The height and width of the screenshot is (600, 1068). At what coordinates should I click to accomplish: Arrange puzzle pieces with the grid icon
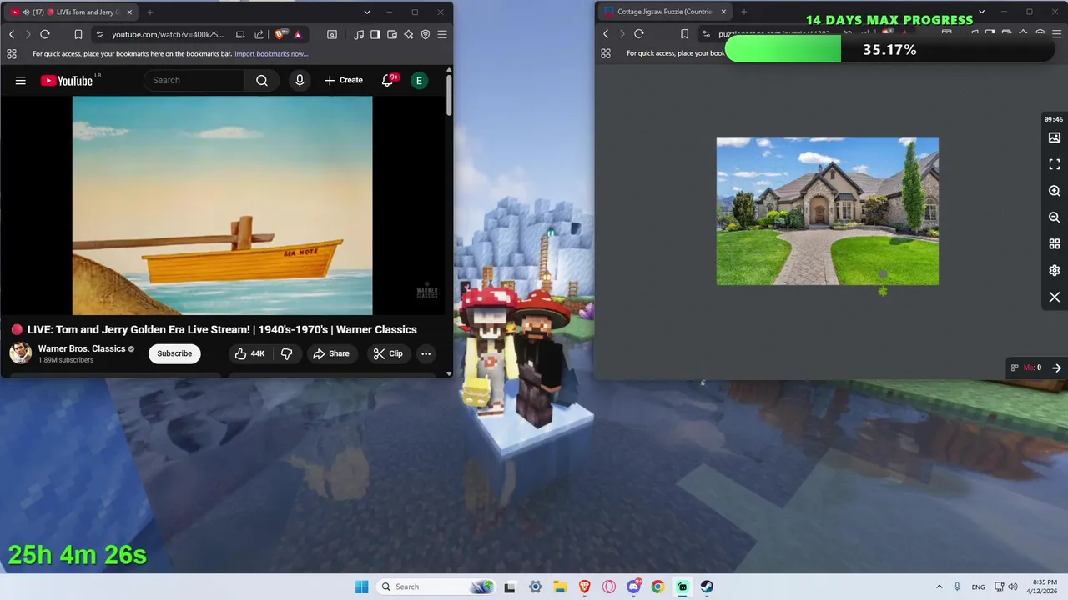pos(1055,244)
